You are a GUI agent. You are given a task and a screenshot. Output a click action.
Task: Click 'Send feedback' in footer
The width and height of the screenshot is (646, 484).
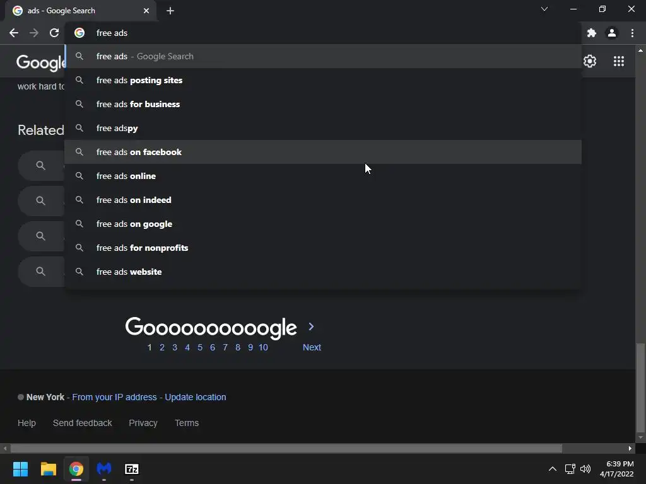[83, 423]
